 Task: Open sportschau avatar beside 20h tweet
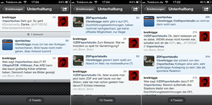coord(149,21)
